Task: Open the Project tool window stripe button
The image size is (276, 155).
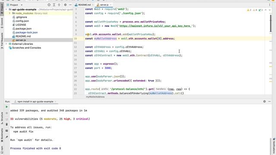Action: tap(2, 9)
